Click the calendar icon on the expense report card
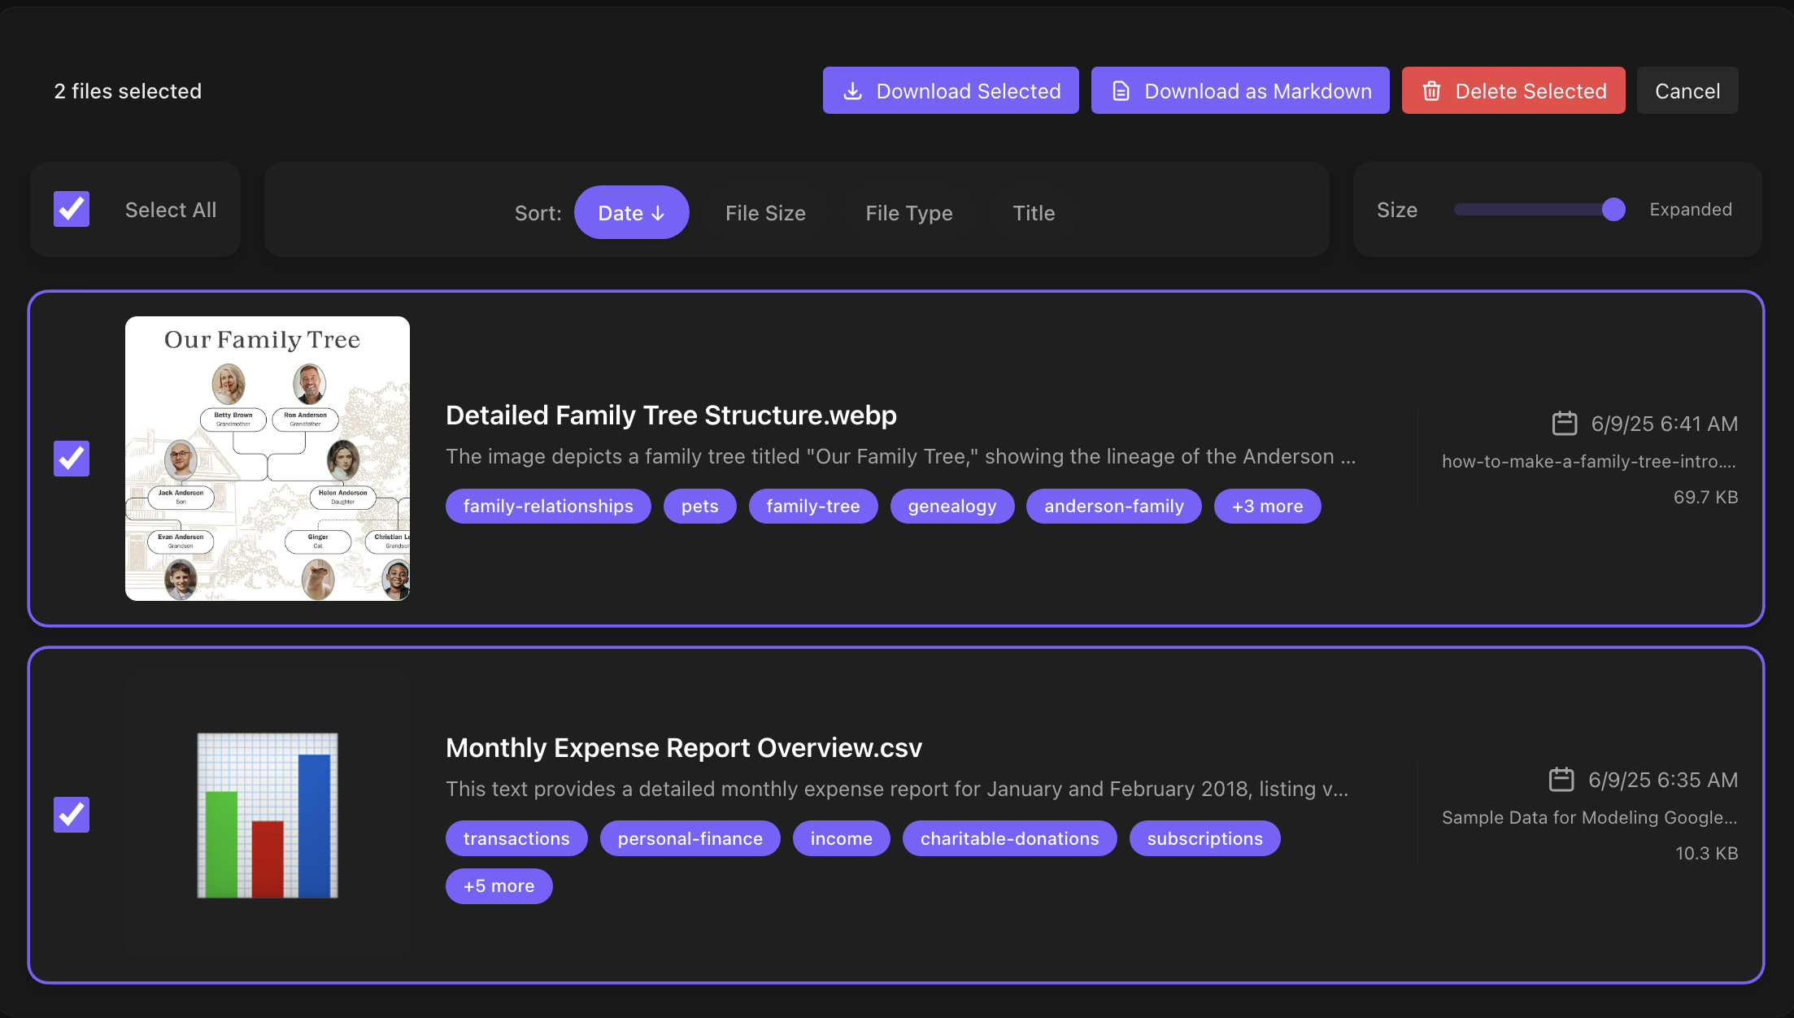Image resolution: width=1794 pixels, height=1018 pixels. 1562,778
